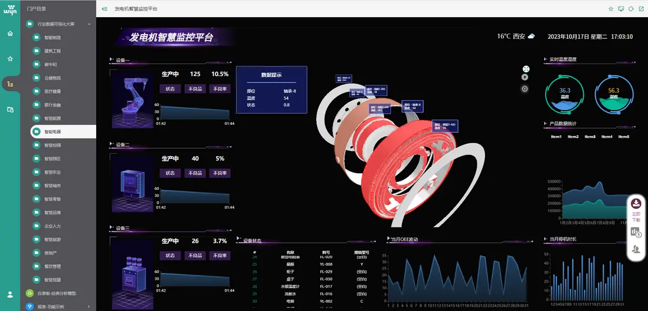The image size is (648, 311).
Task: Go to Home in the left rail
Action: 10,34
